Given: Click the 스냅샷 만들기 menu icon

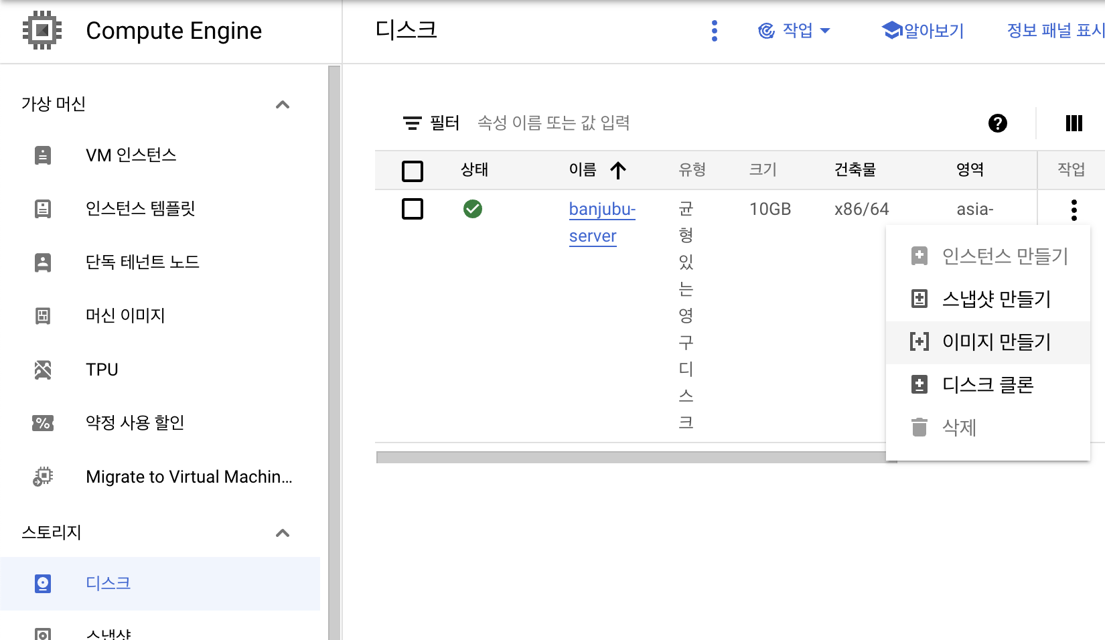Looking at the screenshot, I should tap(919, 299).
